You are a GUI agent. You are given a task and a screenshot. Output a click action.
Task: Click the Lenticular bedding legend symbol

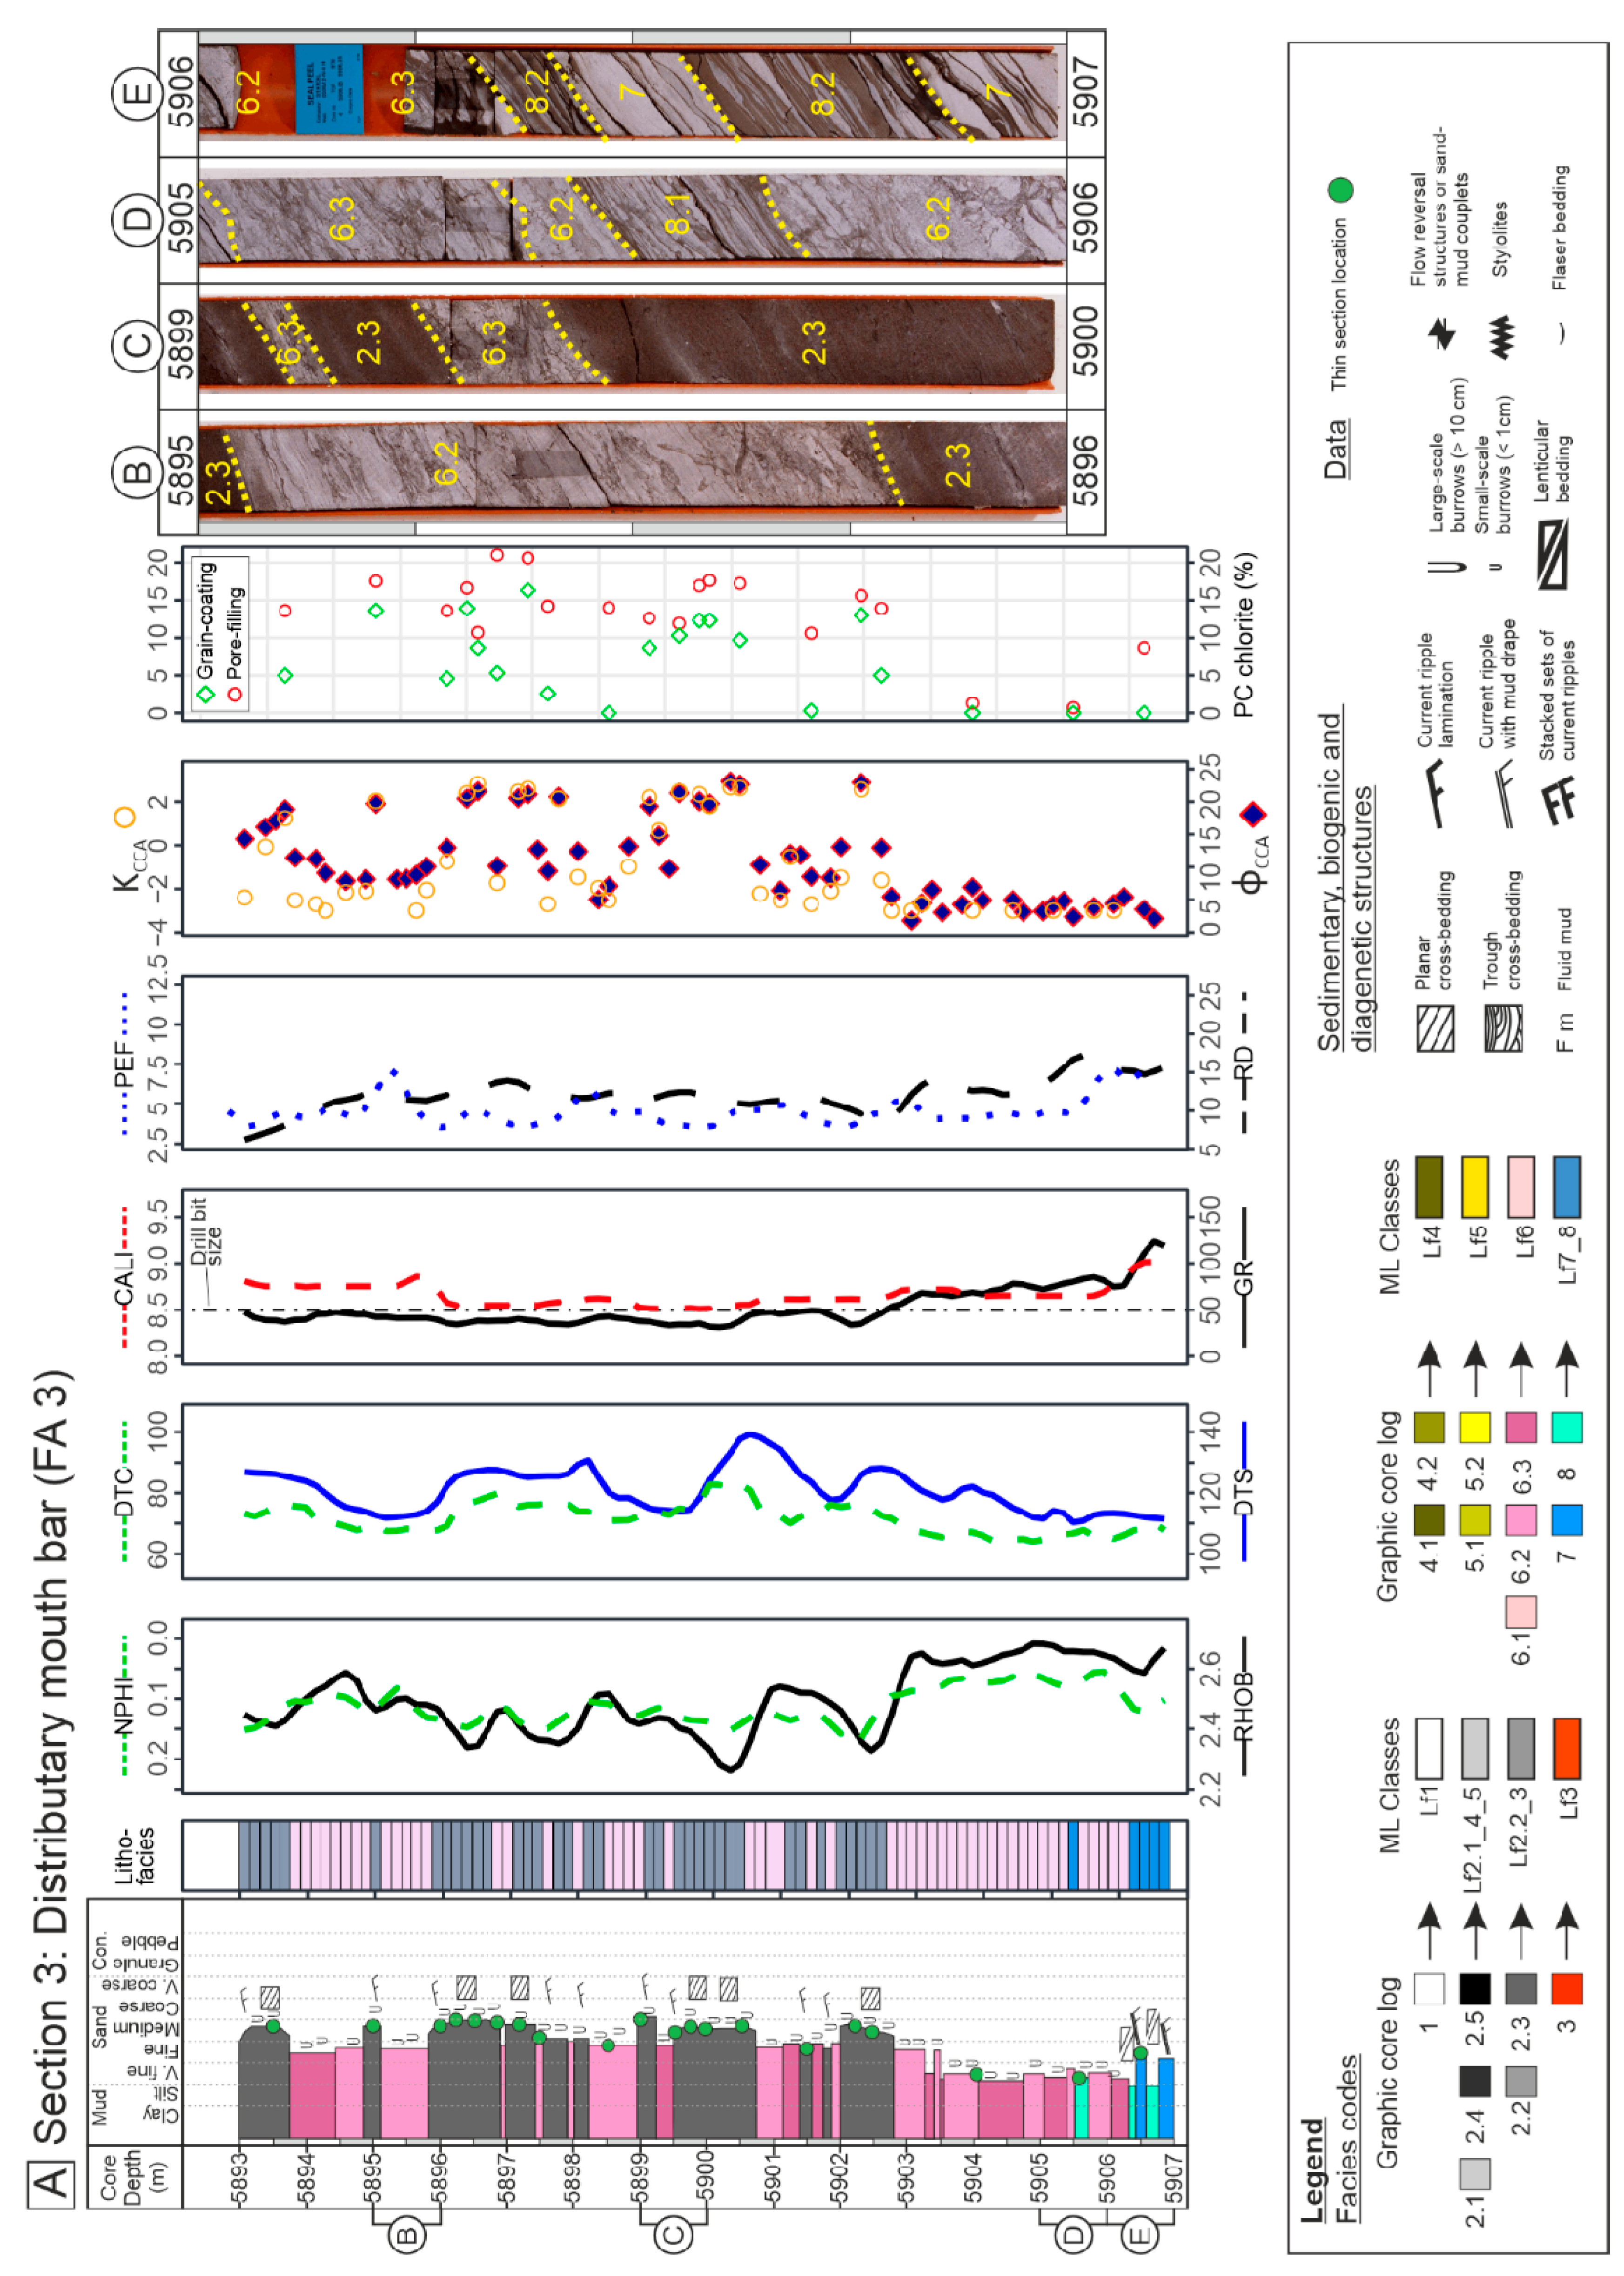[1552, 555]
